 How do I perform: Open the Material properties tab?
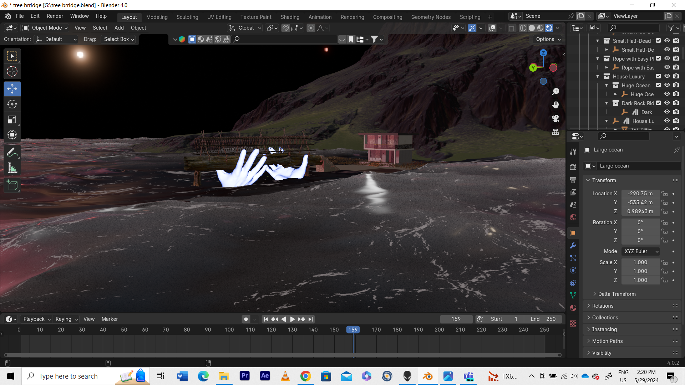click(x=573, y=308)
